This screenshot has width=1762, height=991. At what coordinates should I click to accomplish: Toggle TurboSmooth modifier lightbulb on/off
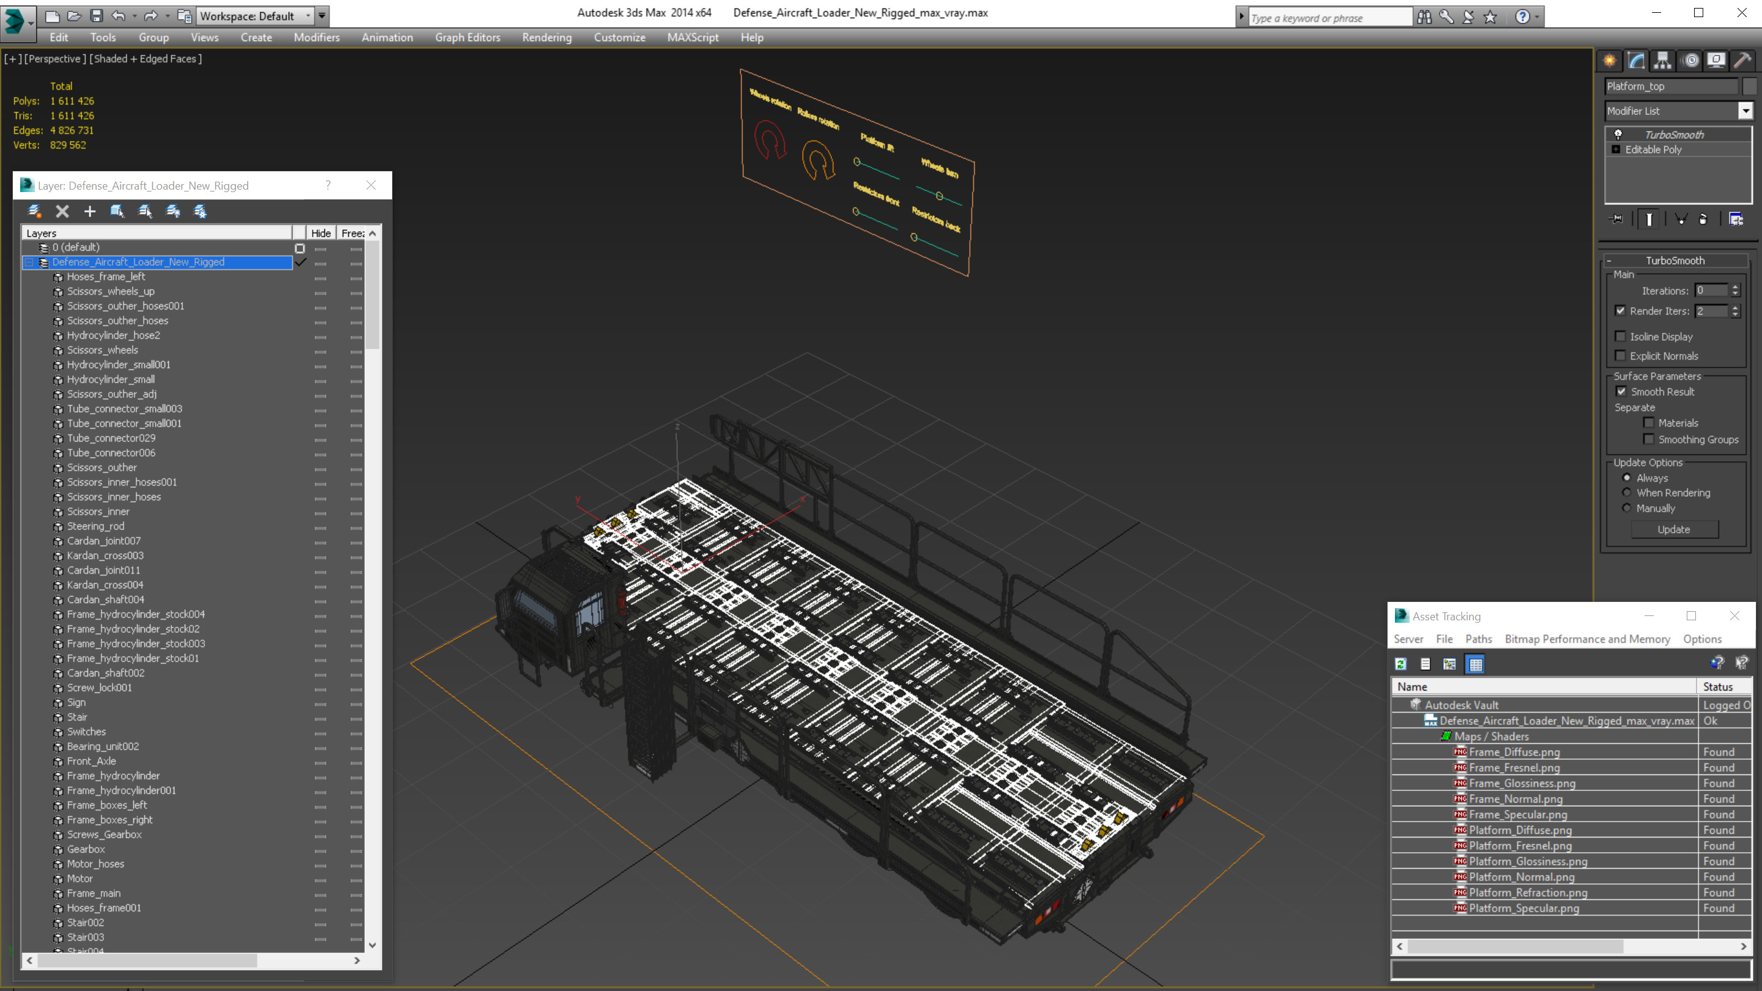coord(1618,134)
